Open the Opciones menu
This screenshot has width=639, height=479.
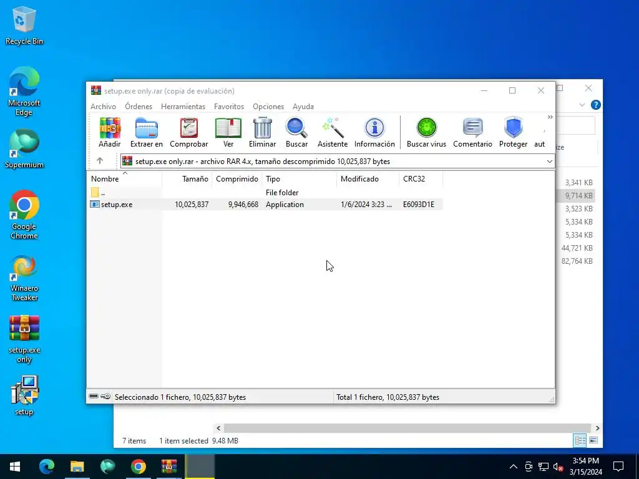coord(268,106)
